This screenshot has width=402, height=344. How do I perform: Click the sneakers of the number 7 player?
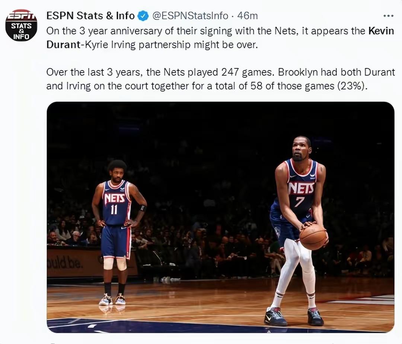(294, 317)
